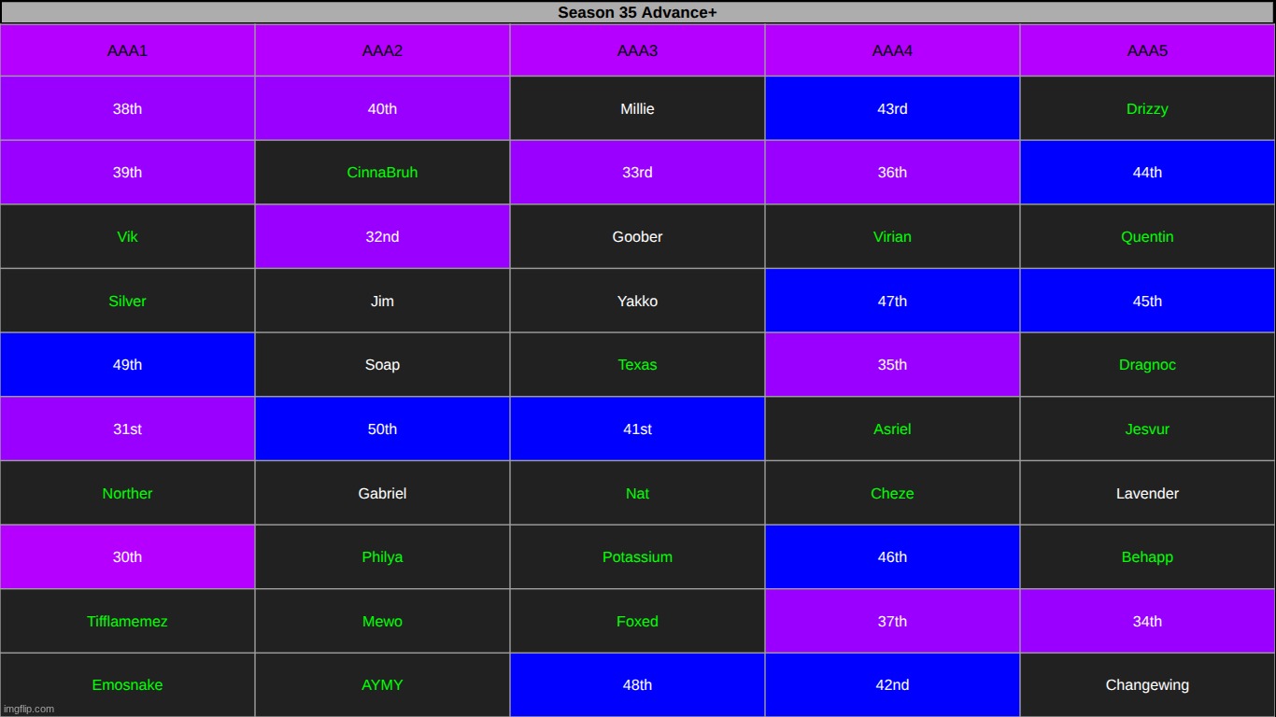Select the blue 50th cell
This screenshot has width=1276, height=717.
pos(382,429)
